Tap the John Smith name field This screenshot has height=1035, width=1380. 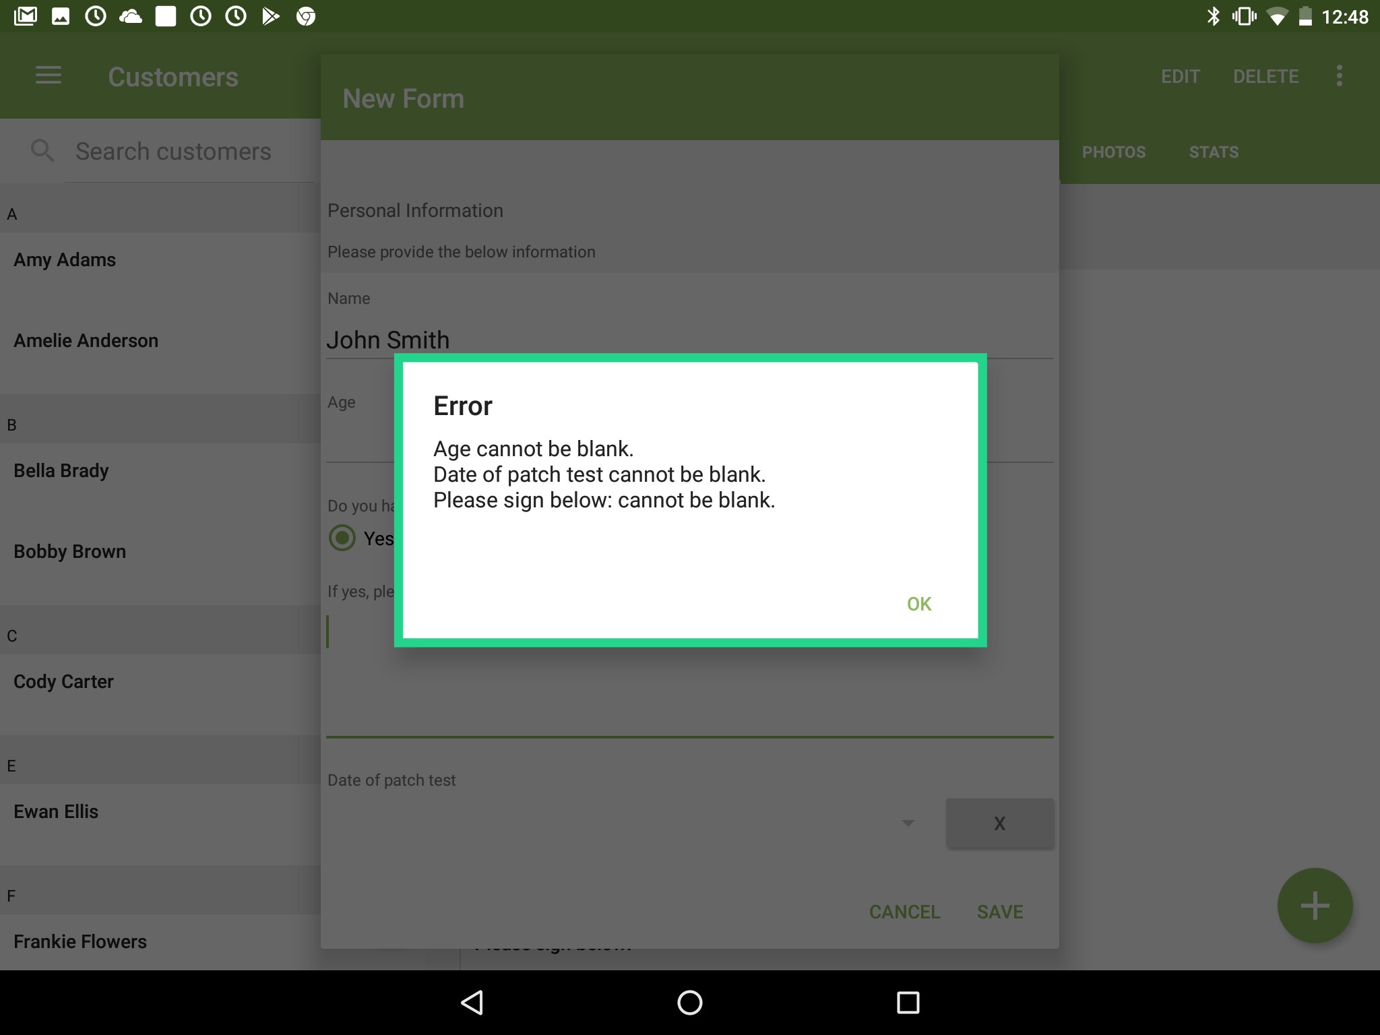pyautogui.click(x=388, y=340)
